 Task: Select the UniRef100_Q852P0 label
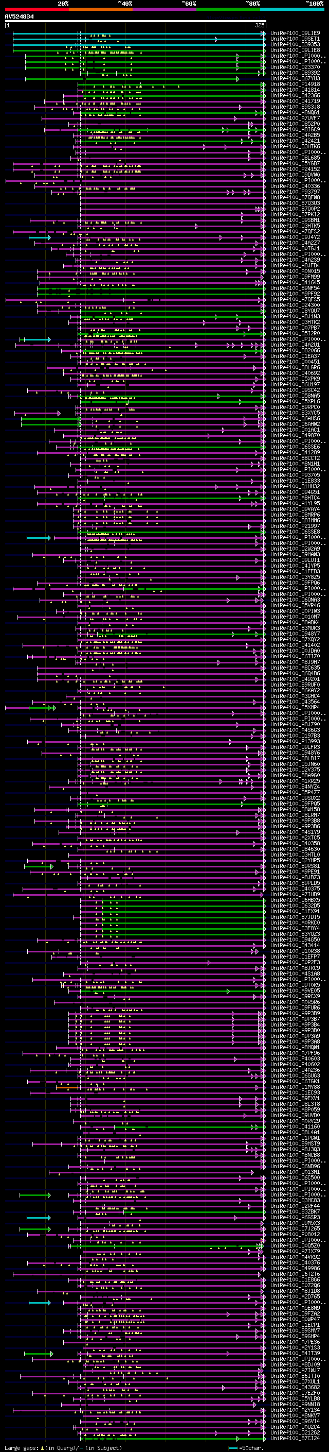(x=295, y=124)
